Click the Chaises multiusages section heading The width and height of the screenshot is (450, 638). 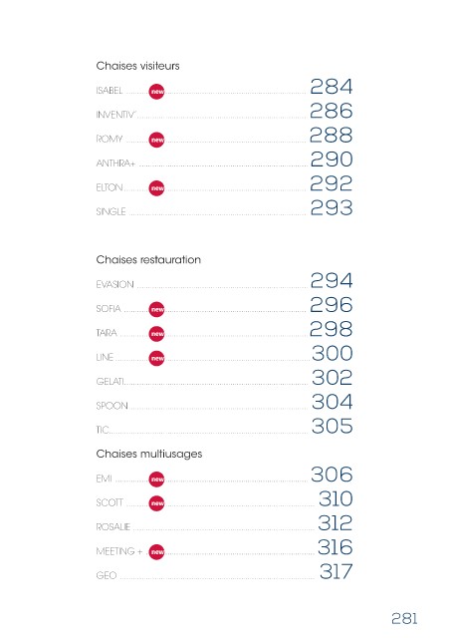149,455
